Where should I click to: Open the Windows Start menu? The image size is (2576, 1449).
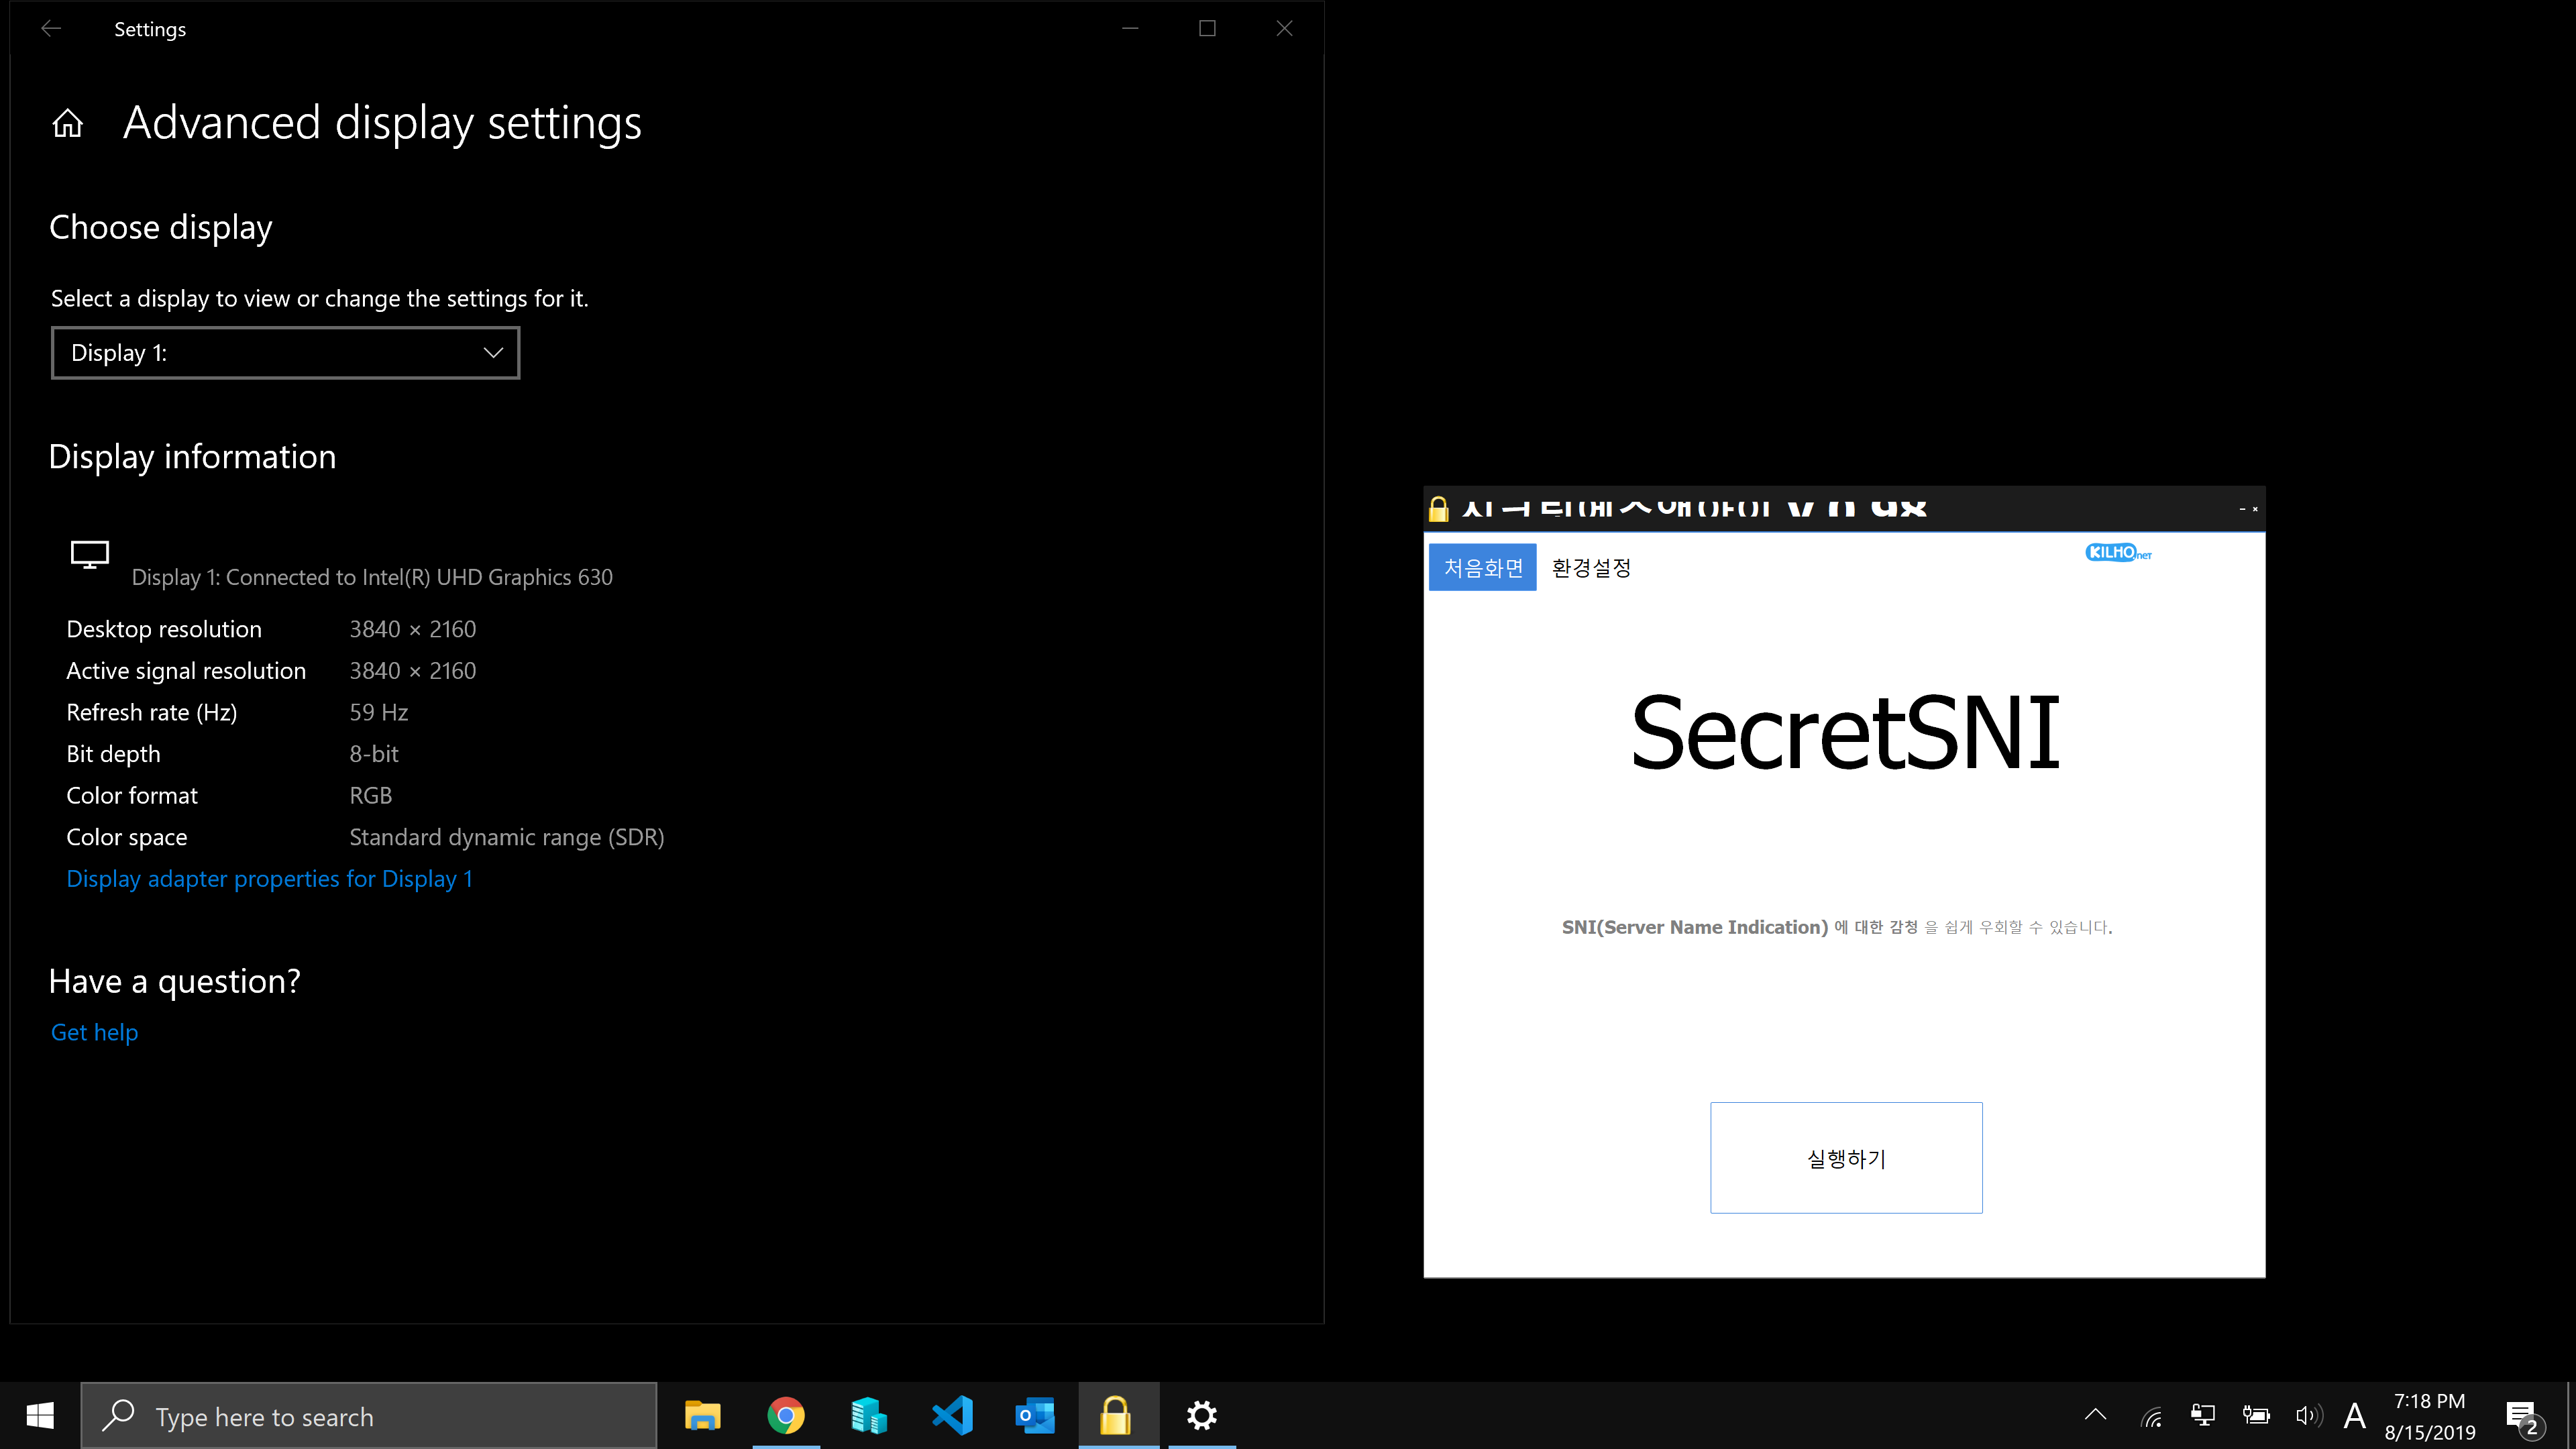pos(40,1416)
